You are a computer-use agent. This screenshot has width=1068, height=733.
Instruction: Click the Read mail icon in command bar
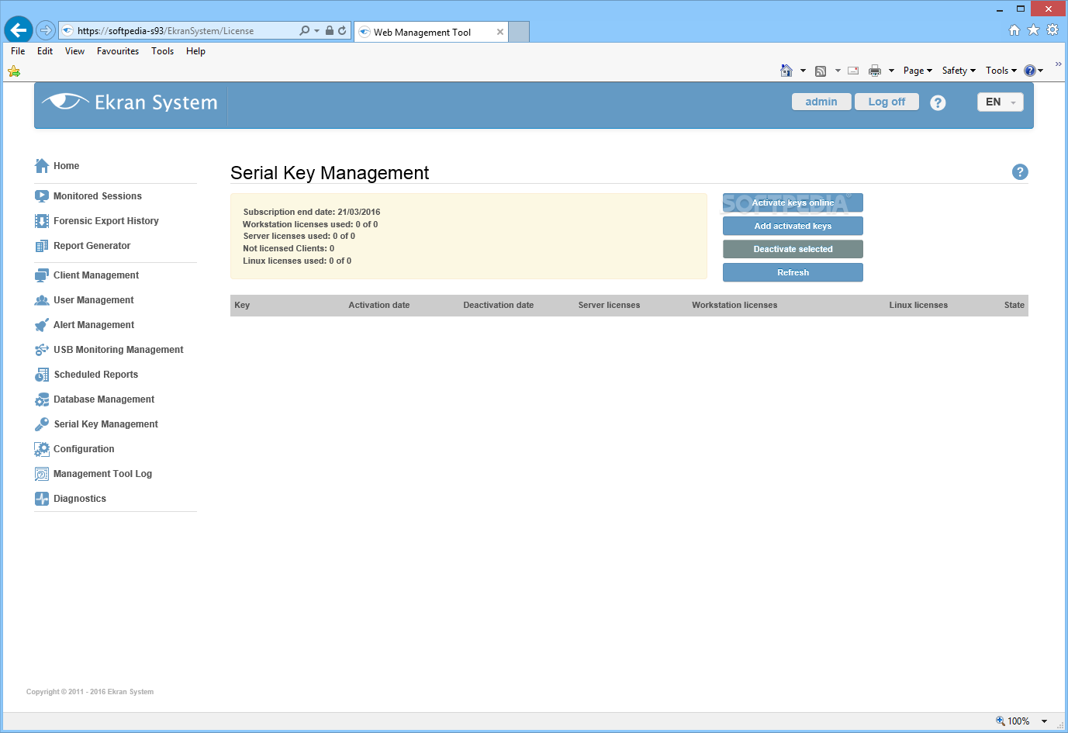click(x=853, y=71)
